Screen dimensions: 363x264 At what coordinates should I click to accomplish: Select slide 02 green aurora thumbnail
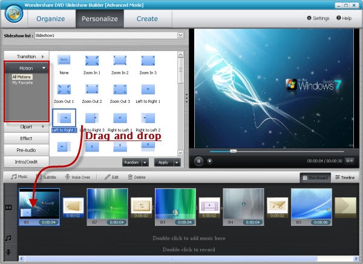pyautogui.click(x=107, y=206)
